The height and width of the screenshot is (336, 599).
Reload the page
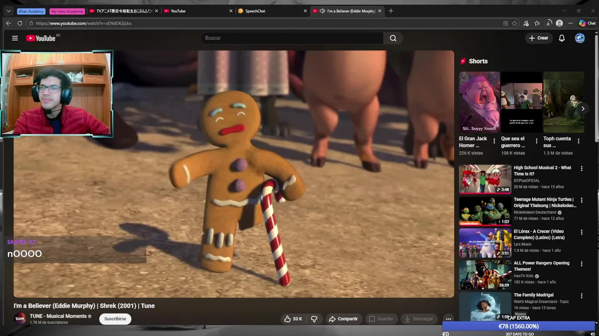pos(20,23)
